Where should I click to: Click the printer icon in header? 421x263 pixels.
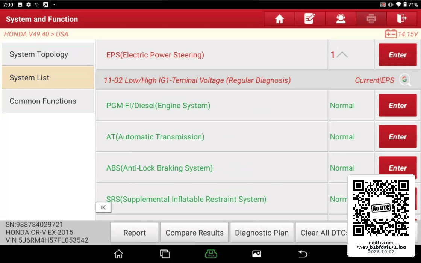pos(371,19)
